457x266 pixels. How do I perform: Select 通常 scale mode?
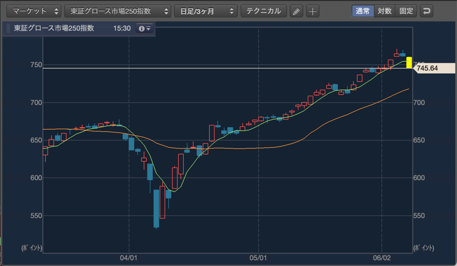363,11
